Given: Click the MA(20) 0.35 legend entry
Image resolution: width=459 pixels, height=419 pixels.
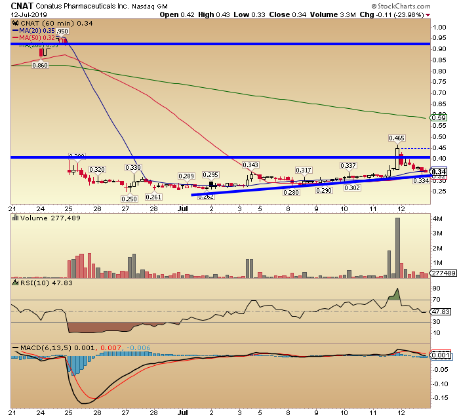Looking at the screenshot, I should coord(33,30).
